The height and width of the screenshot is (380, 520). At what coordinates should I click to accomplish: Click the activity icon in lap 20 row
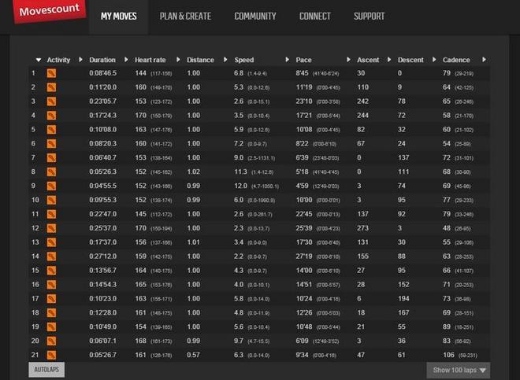click(52, 341)
